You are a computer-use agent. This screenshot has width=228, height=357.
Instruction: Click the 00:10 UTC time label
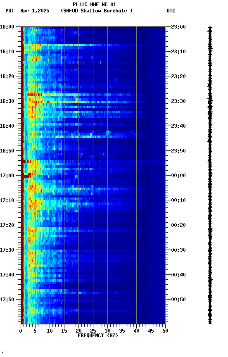point(178,200)
